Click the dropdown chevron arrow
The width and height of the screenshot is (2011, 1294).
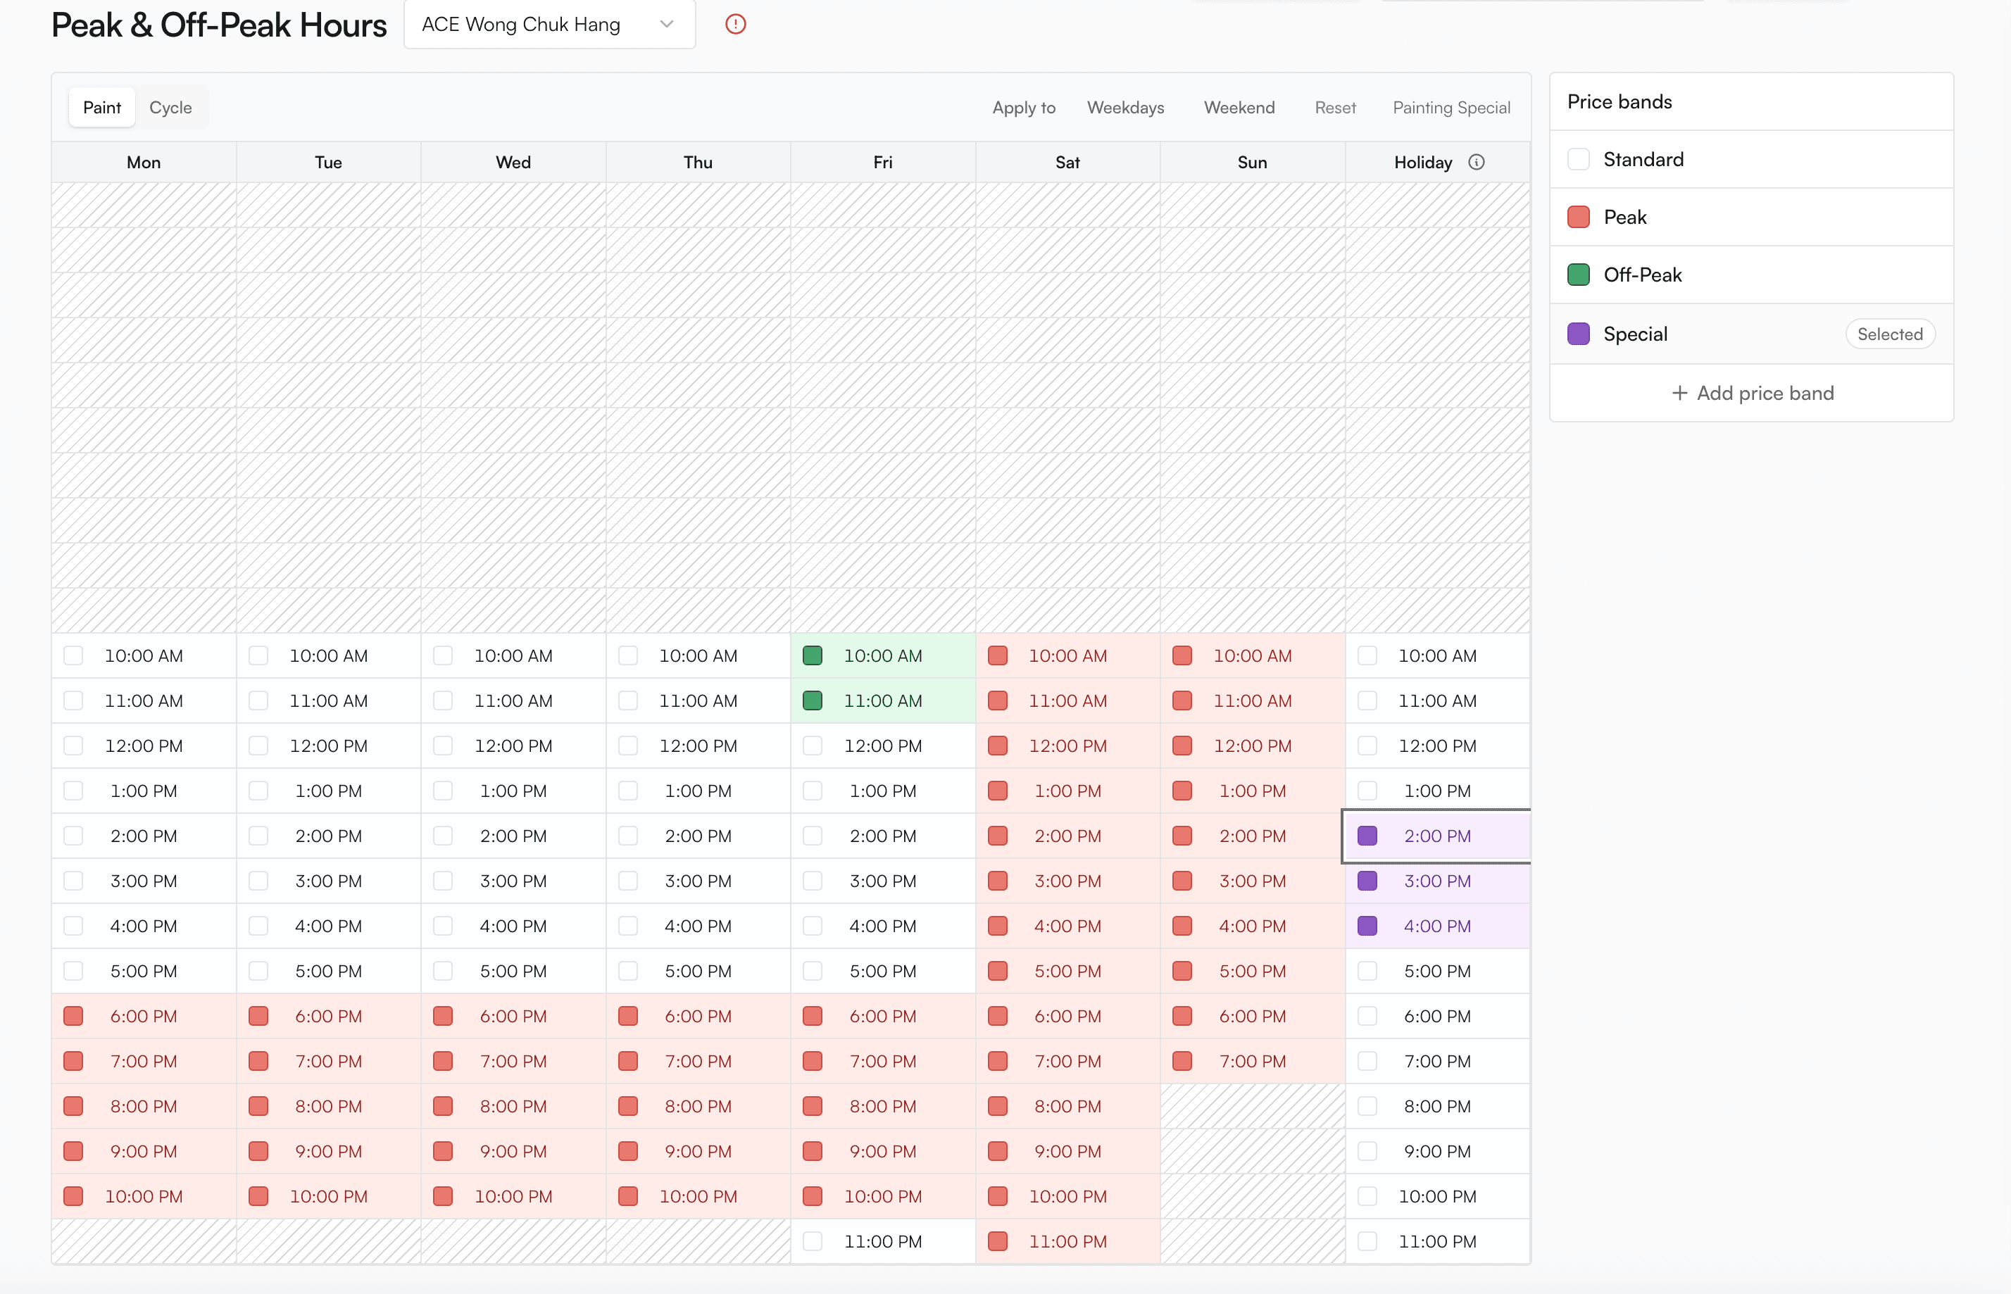tap(668, 25)
